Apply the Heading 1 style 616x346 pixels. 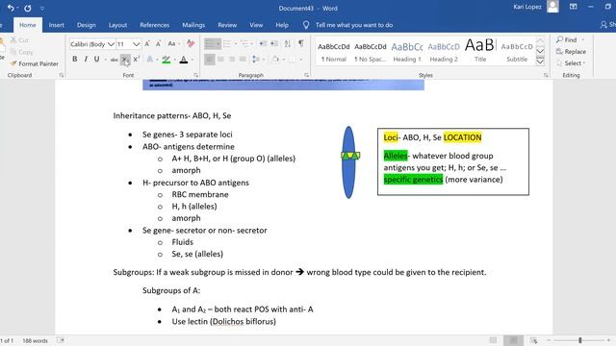(x=407, y=52)
